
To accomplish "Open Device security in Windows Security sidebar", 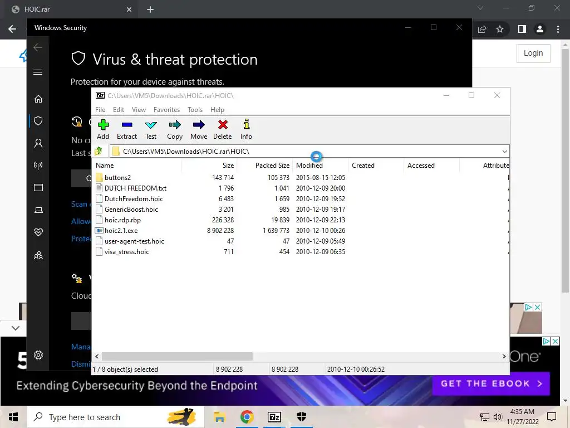I will (38, 210).
